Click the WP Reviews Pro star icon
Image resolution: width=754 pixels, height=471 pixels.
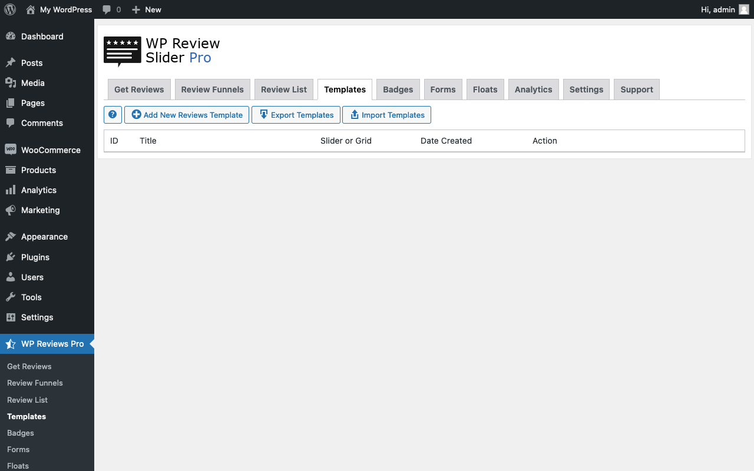click(11, 344)
